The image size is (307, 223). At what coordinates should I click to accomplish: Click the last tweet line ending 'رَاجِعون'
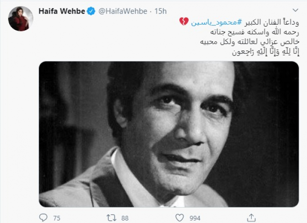[265, 52]
